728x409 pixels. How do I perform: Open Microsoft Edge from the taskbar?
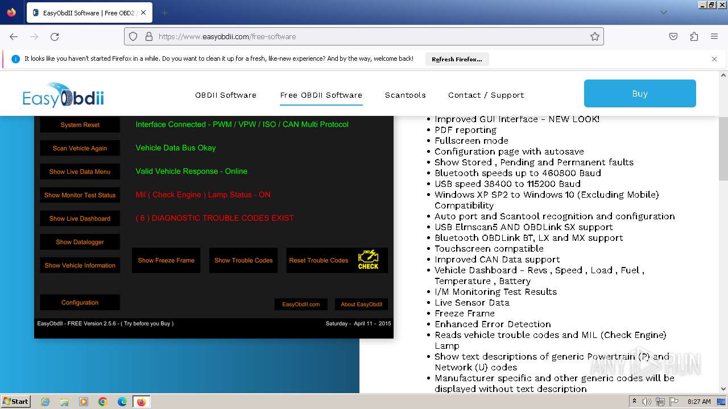click(122, 402)
